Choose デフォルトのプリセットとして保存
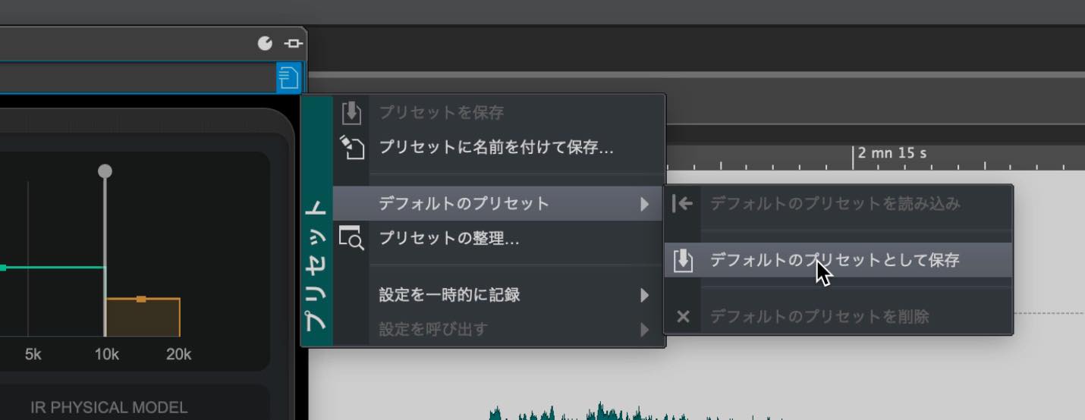 click(838, 260)
